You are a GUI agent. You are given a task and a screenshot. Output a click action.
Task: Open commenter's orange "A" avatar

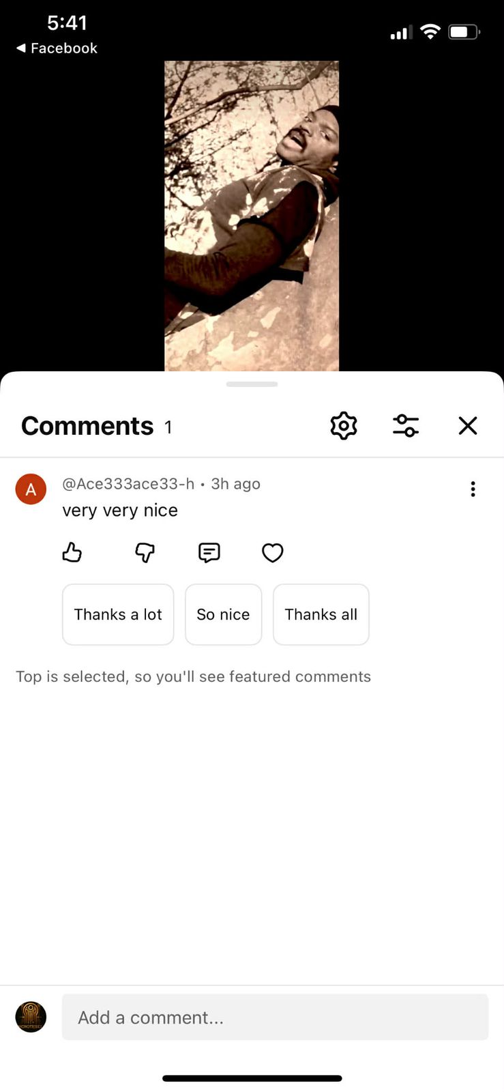(x=31, y=489)
